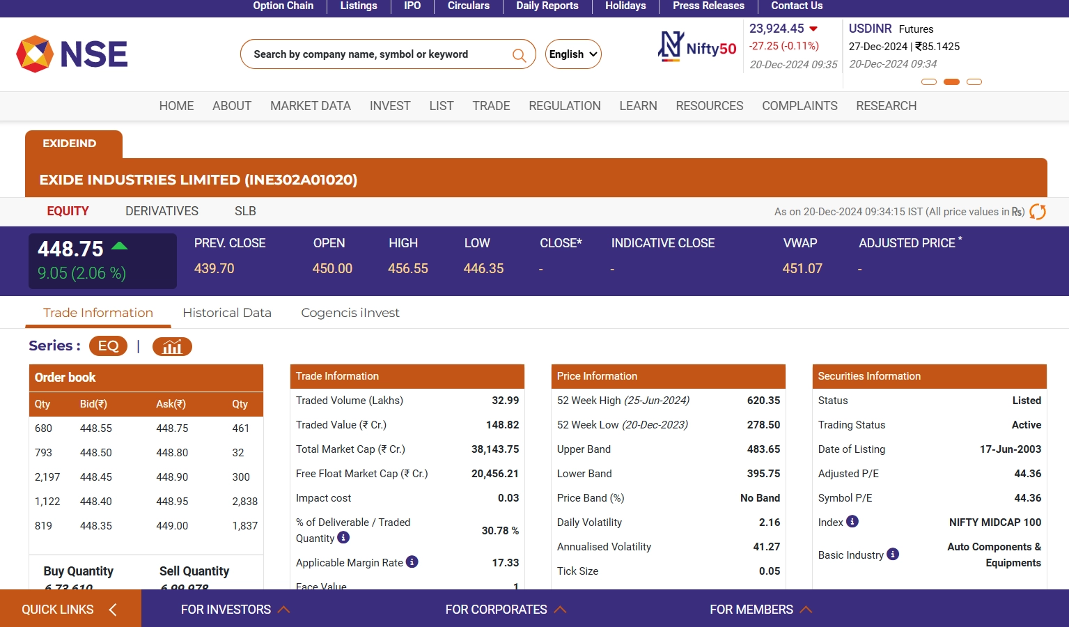Click the search magnifier icon
This screenshot has height=627, width=1069.
tap(519, 55)
